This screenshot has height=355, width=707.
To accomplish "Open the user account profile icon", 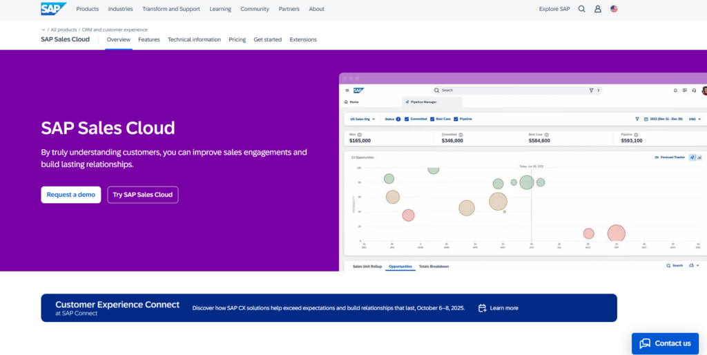I will pyautogui.click(x=598, y=9).
